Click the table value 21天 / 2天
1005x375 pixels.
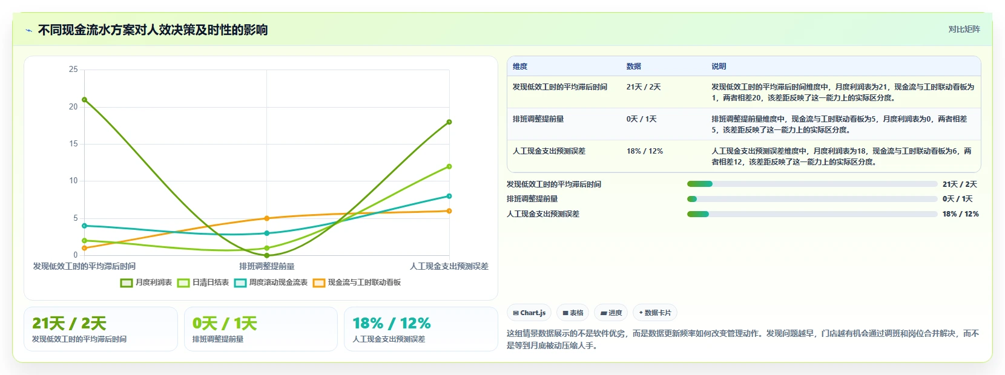tap(644, 87)
